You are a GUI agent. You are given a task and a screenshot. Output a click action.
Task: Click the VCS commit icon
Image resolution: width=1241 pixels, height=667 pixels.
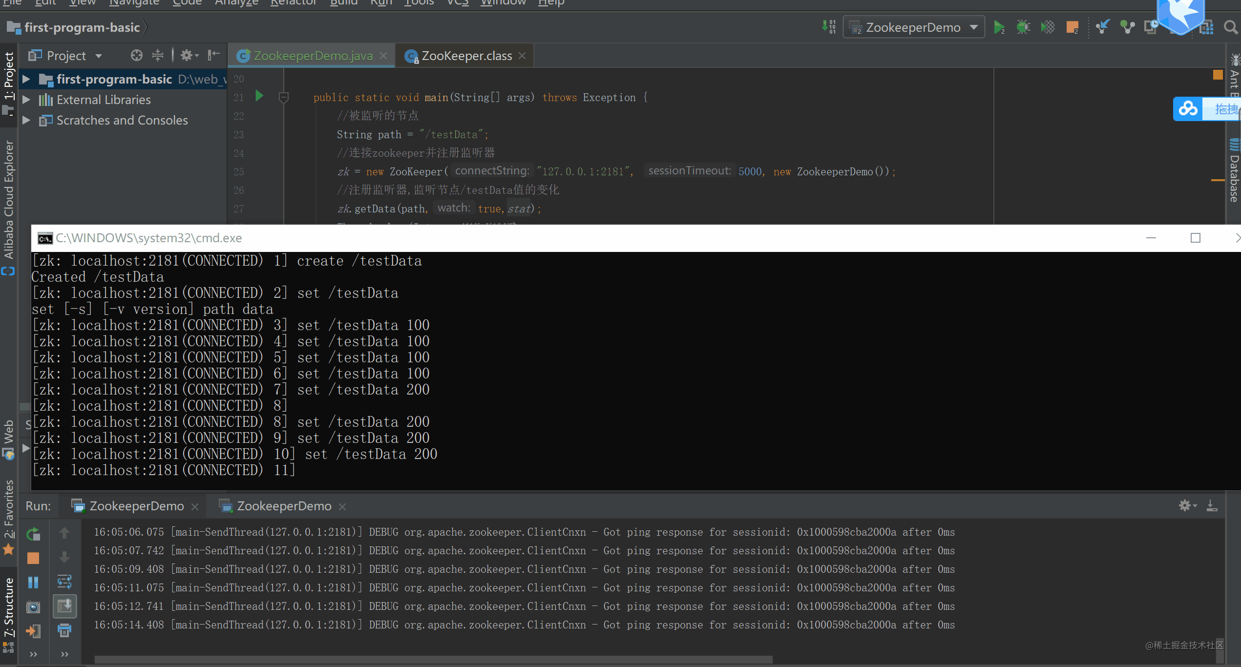pyautogui.click(x=1127, y=27)
